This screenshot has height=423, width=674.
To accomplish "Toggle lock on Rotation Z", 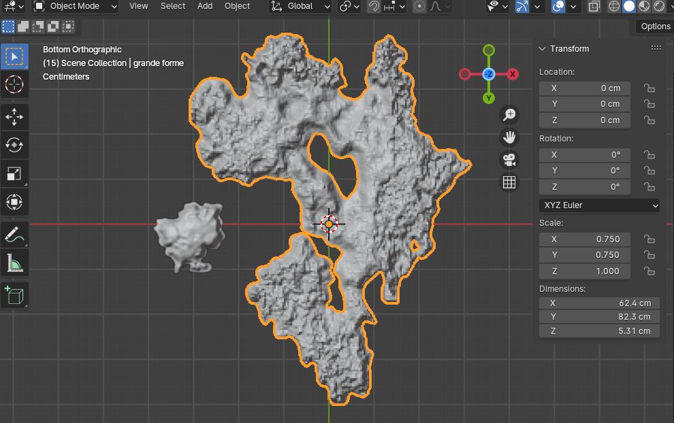I will point(649,187).
